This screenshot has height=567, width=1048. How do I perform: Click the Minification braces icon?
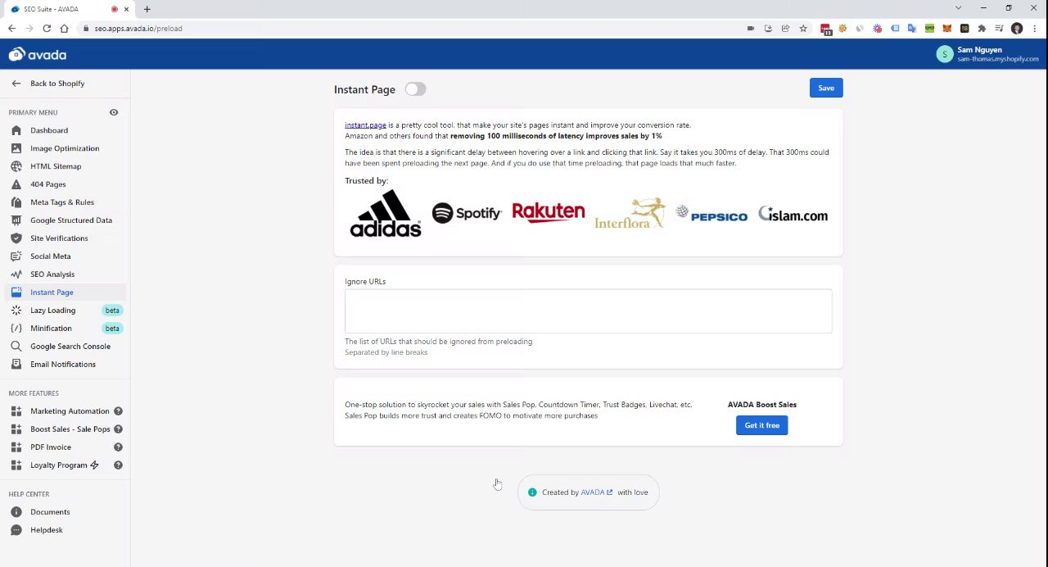16,329
